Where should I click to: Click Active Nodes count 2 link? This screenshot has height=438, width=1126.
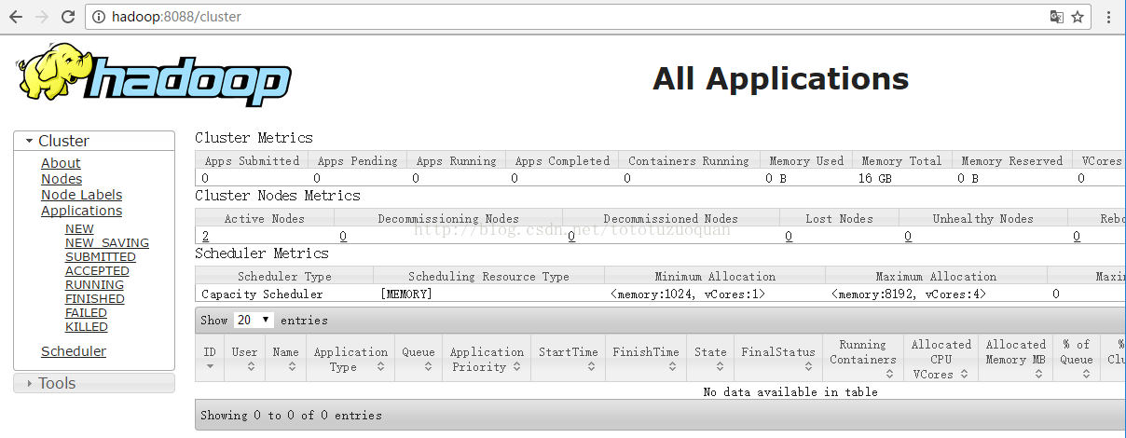[205, 236]
